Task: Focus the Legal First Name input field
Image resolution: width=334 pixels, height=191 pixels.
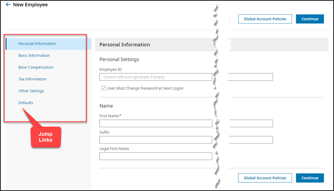Action: pos(156,156)
